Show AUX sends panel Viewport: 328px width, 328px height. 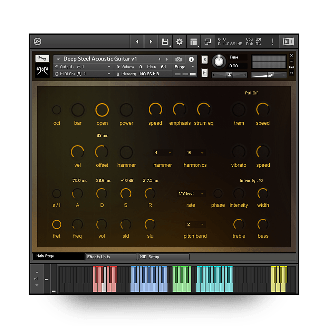tap(291, 67)
